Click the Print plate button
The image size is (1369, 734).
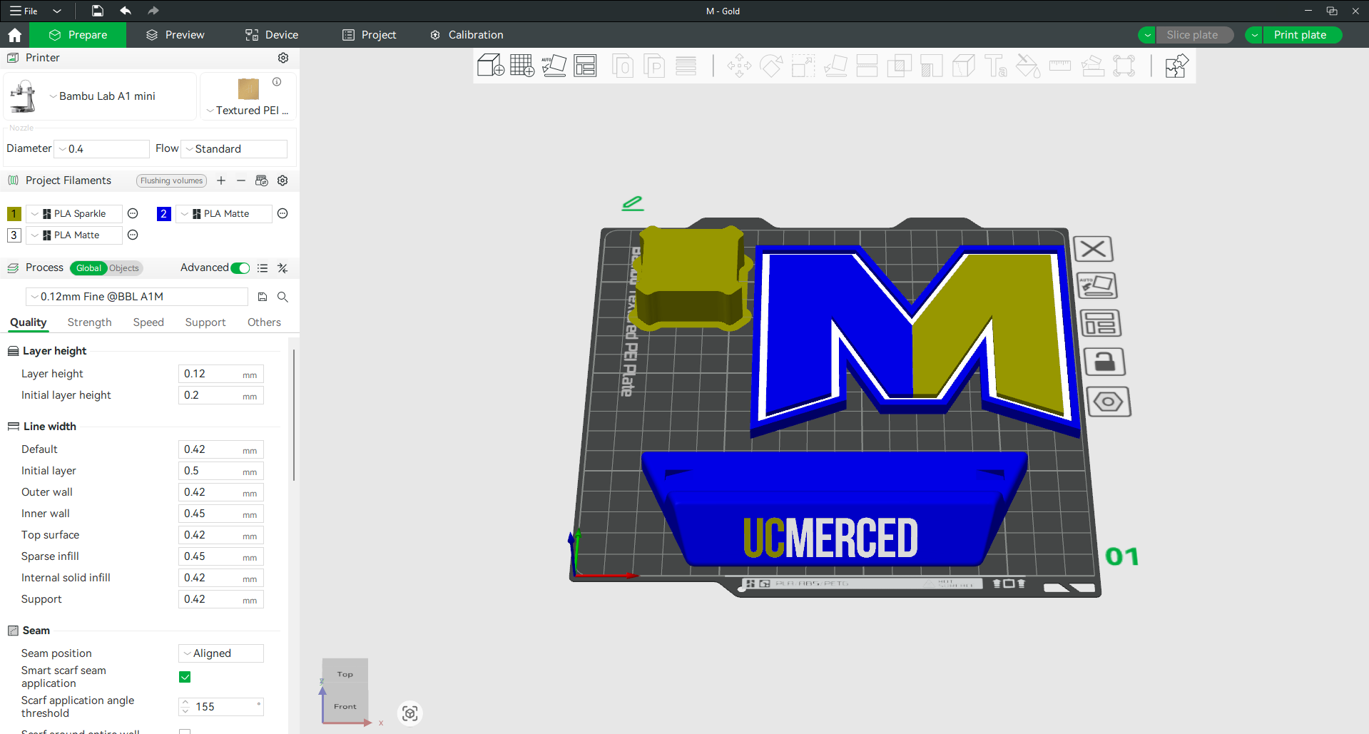coord(1301,35)
